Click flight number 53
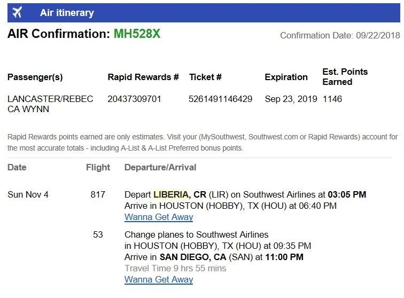The height and width of the screenshot is (298, 404). point(98,234)
